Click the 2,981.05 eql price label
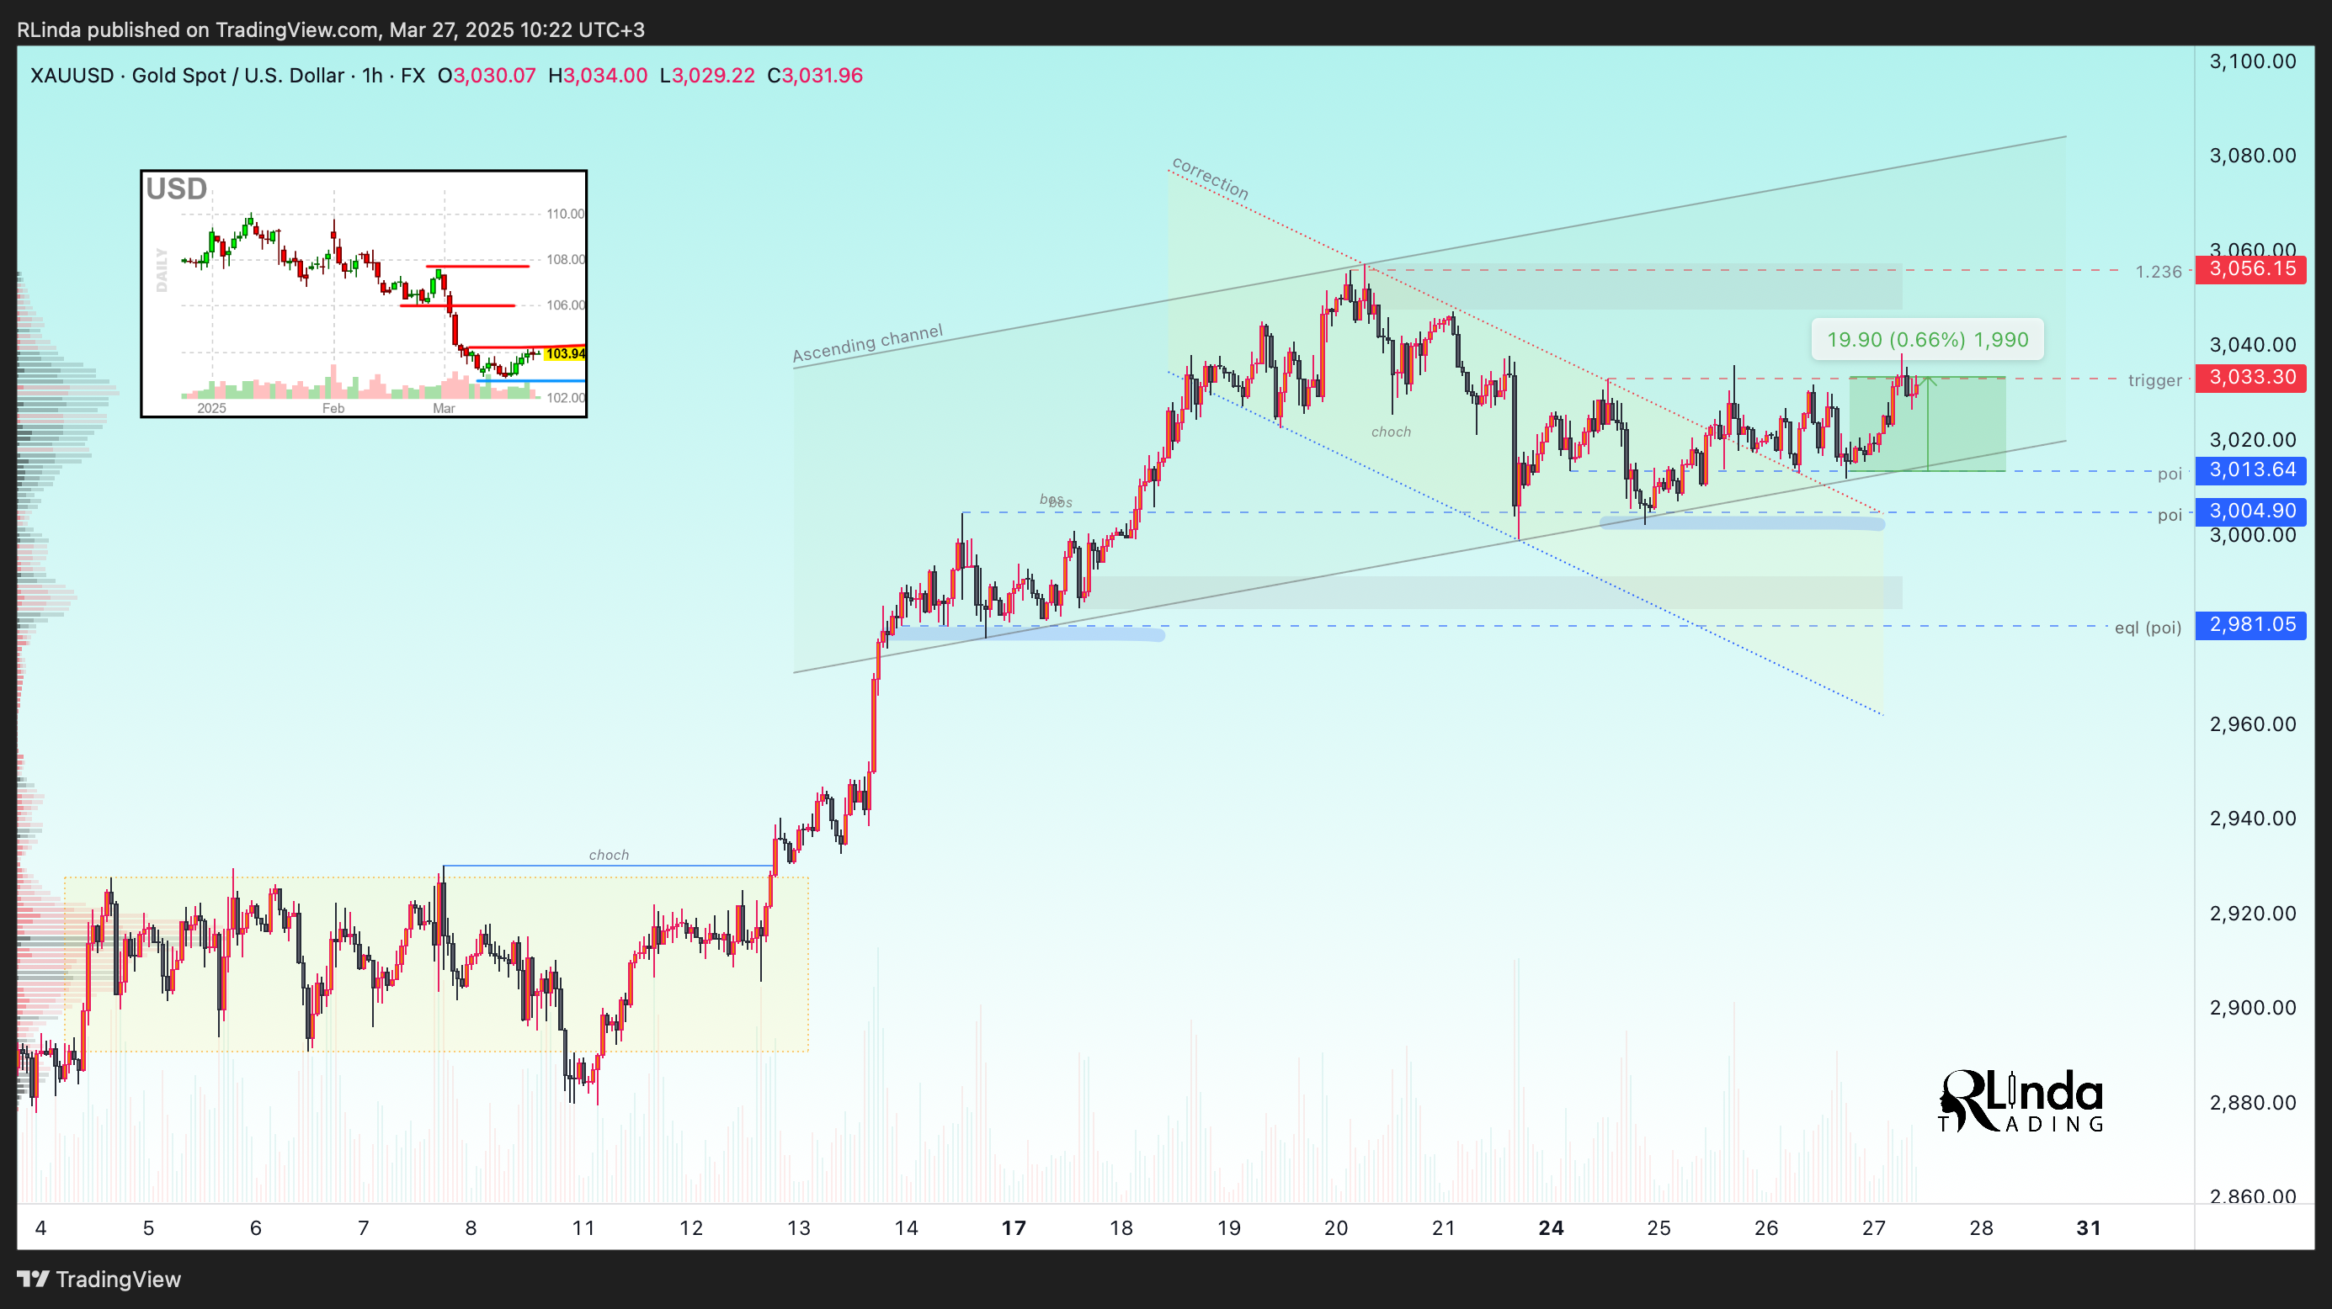Image resolution: width=2332 pixels, height=1309 pixels. 2250,625
